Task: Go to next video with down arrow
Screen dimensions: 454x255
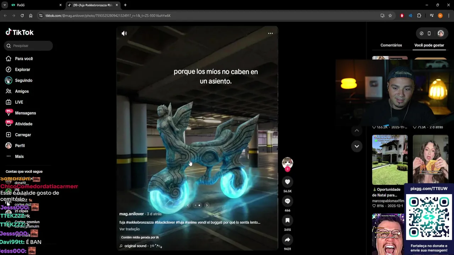Action: point(357,146)
